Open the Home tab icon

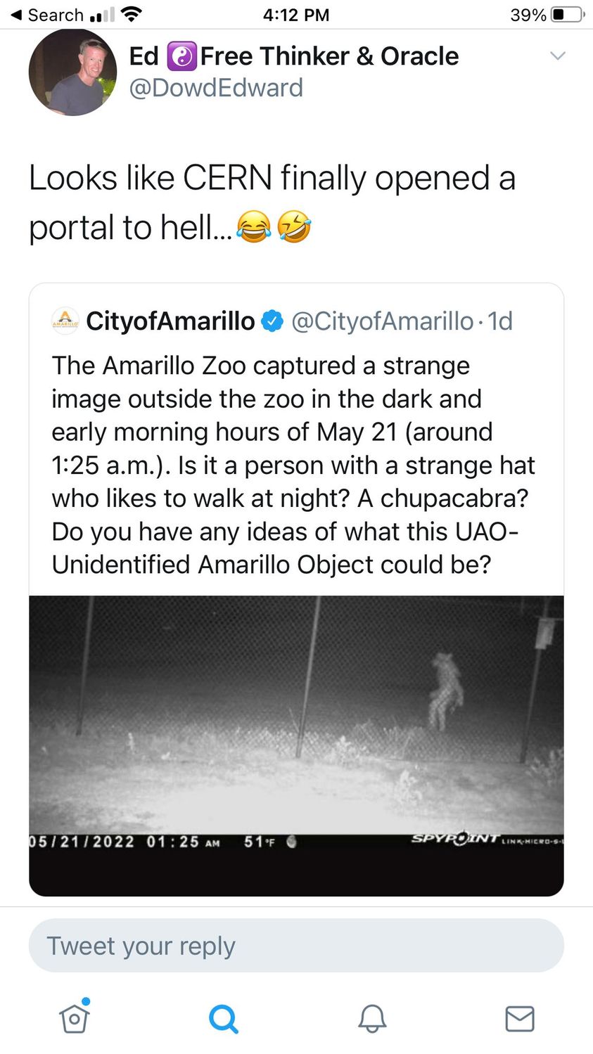click(x=75, y=1017)
